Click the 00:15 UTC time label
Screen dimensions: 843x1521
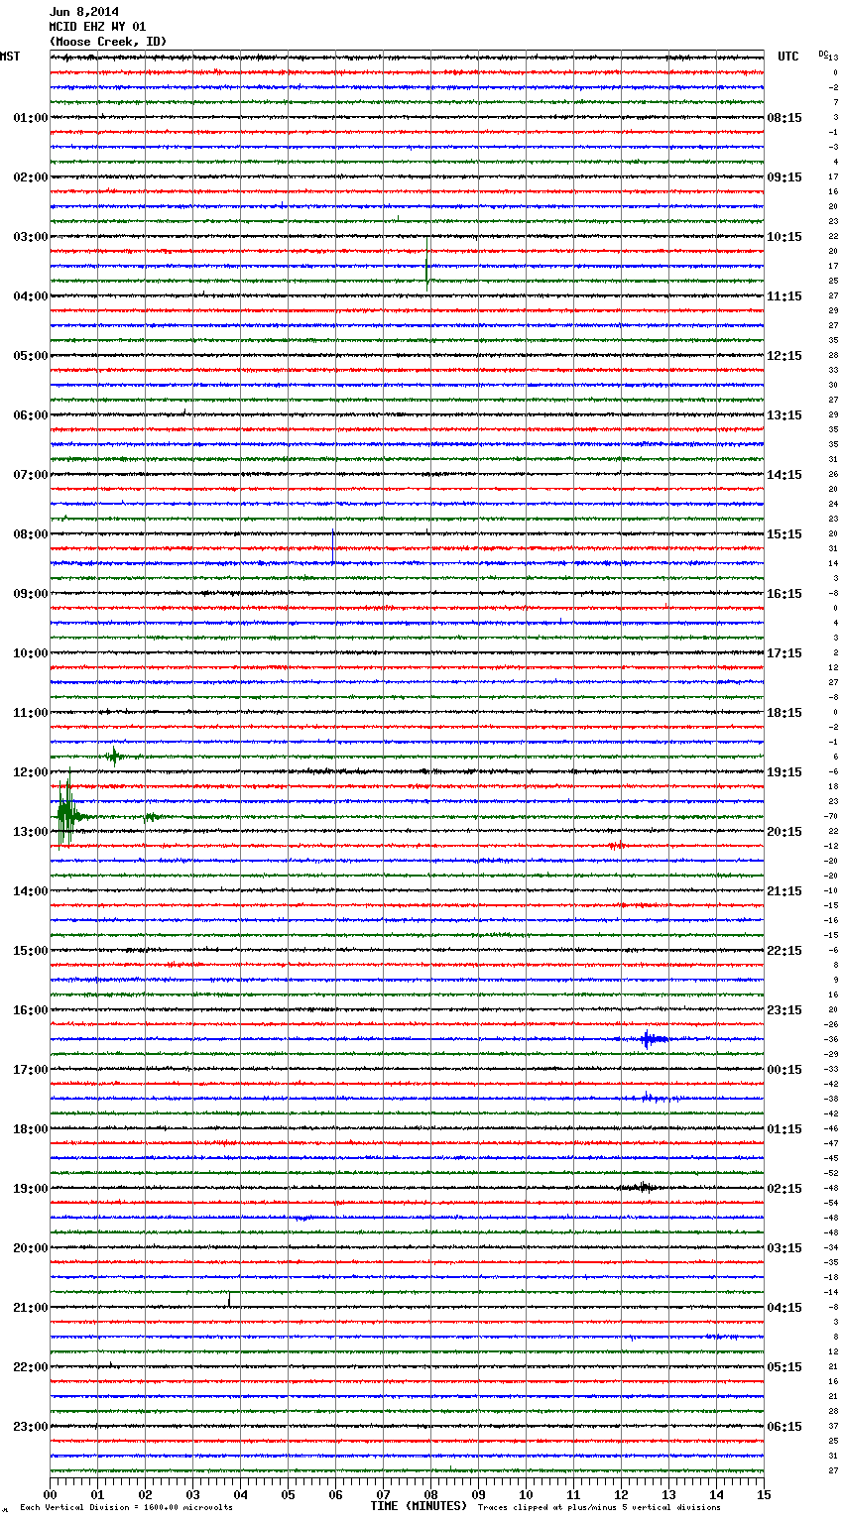tap(784, 1070)
